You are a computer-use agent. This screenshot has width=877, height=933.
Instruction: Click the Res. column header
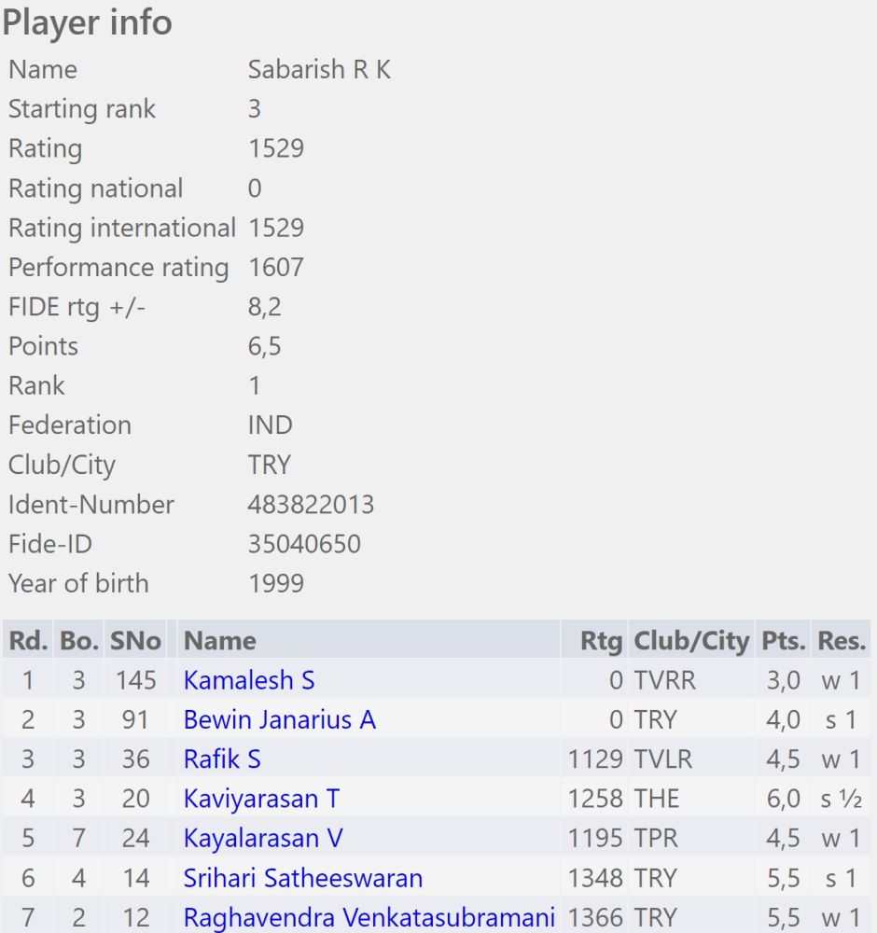tap(842, 641)
